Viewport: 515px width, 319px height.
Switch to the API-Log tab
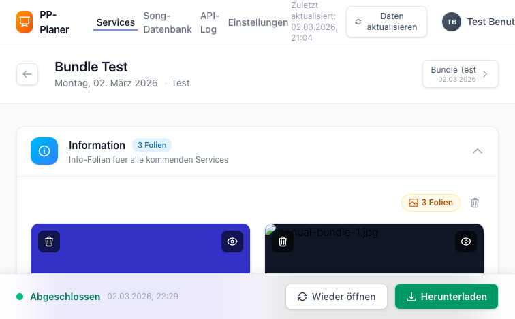[x=209, y=22]
